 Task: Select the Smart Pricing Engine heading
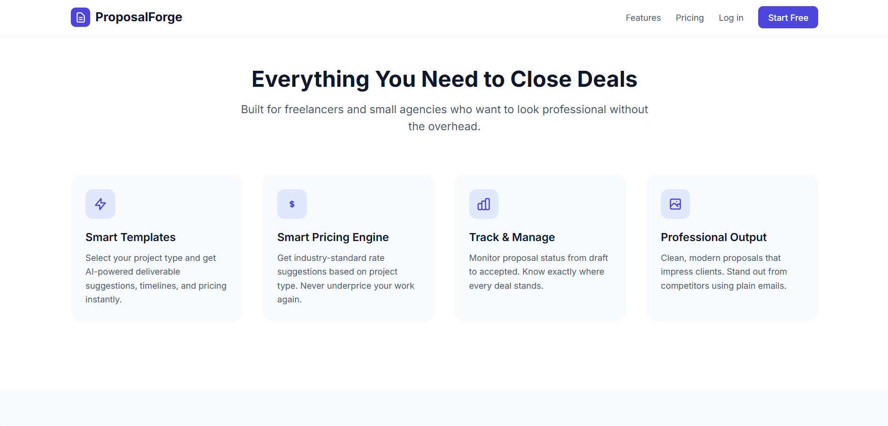click(x=333, y=237)
